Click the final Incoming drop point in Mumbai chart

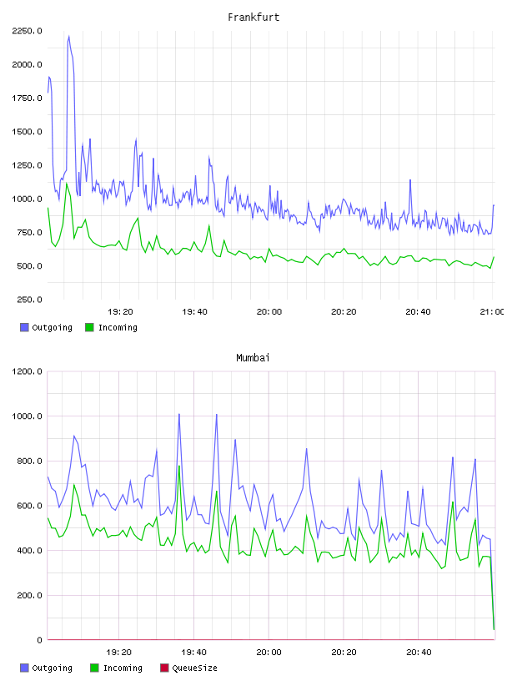click(x=494, y=629)
